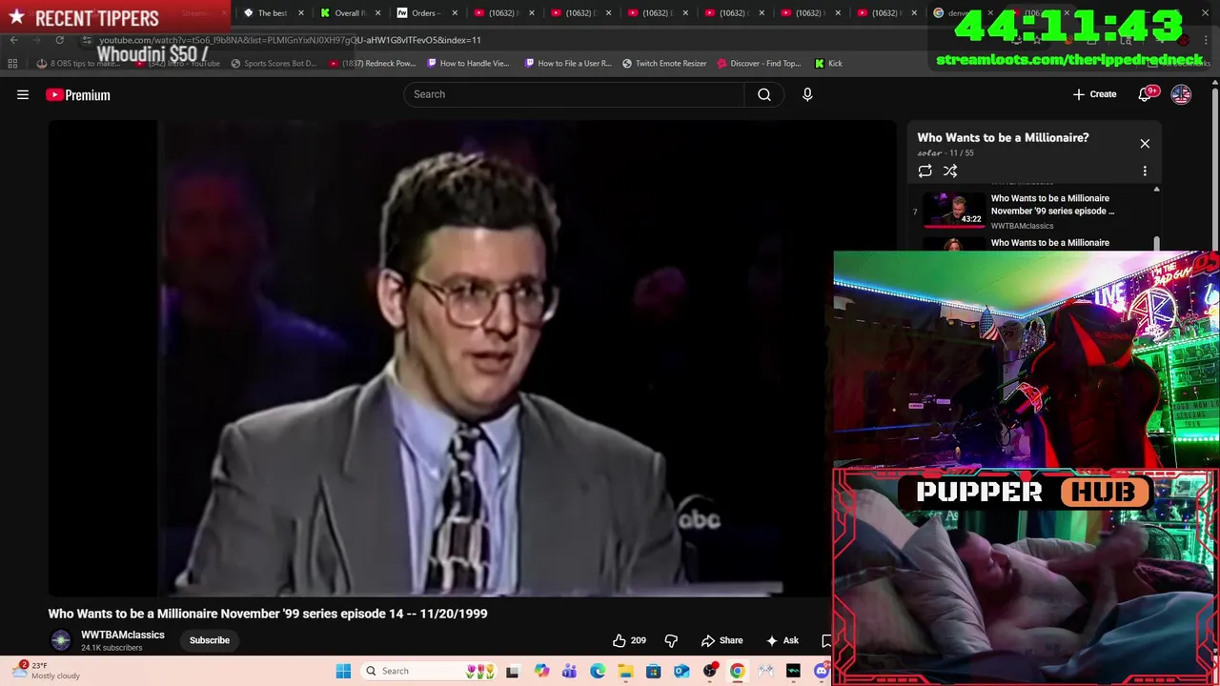Play episode 7 thumbnail with 43:22 duration
Image resolution: width=1220 pixels, height=686 pixels.
coord(953,211)
